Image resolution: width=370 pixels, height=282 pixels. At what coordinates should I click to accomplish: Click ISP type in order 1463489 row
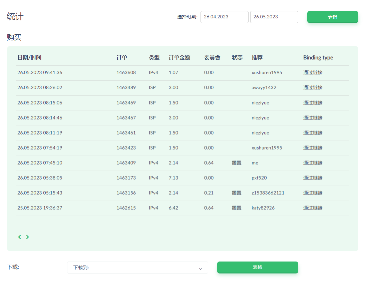coord(152,87)
